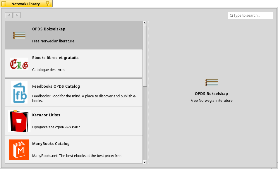Focus the Type to search field
Screen dimensions: 278x169
coord(250,15)
